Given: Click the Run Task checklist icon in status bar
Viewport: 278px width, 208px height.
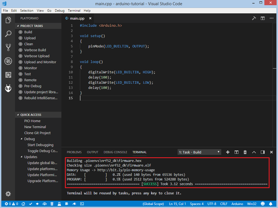Looking at the screenshot, I should [67, 204].
